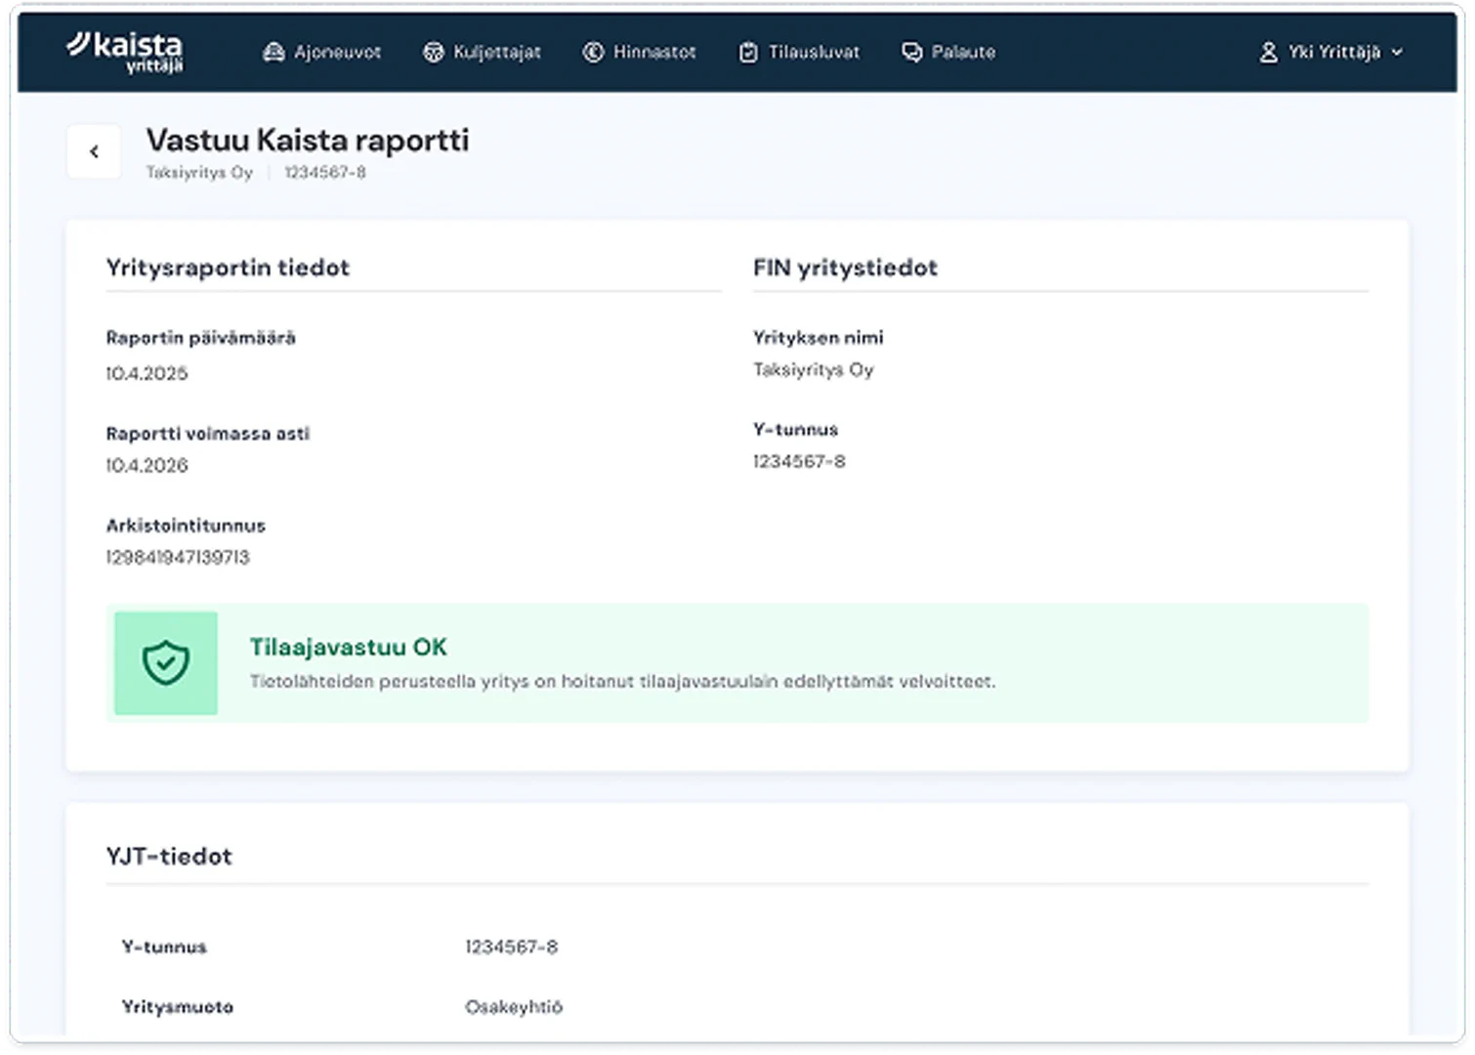Image resolution: width=1475 pixels, height=1055 pixels.
Task: Click the Vastuu Kaista raportti heading
Action: 308,141
